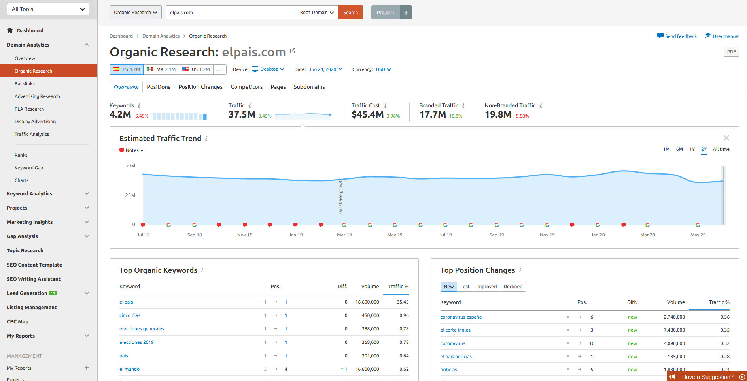Click info icon next to Top Position Changes

point(520,270)
